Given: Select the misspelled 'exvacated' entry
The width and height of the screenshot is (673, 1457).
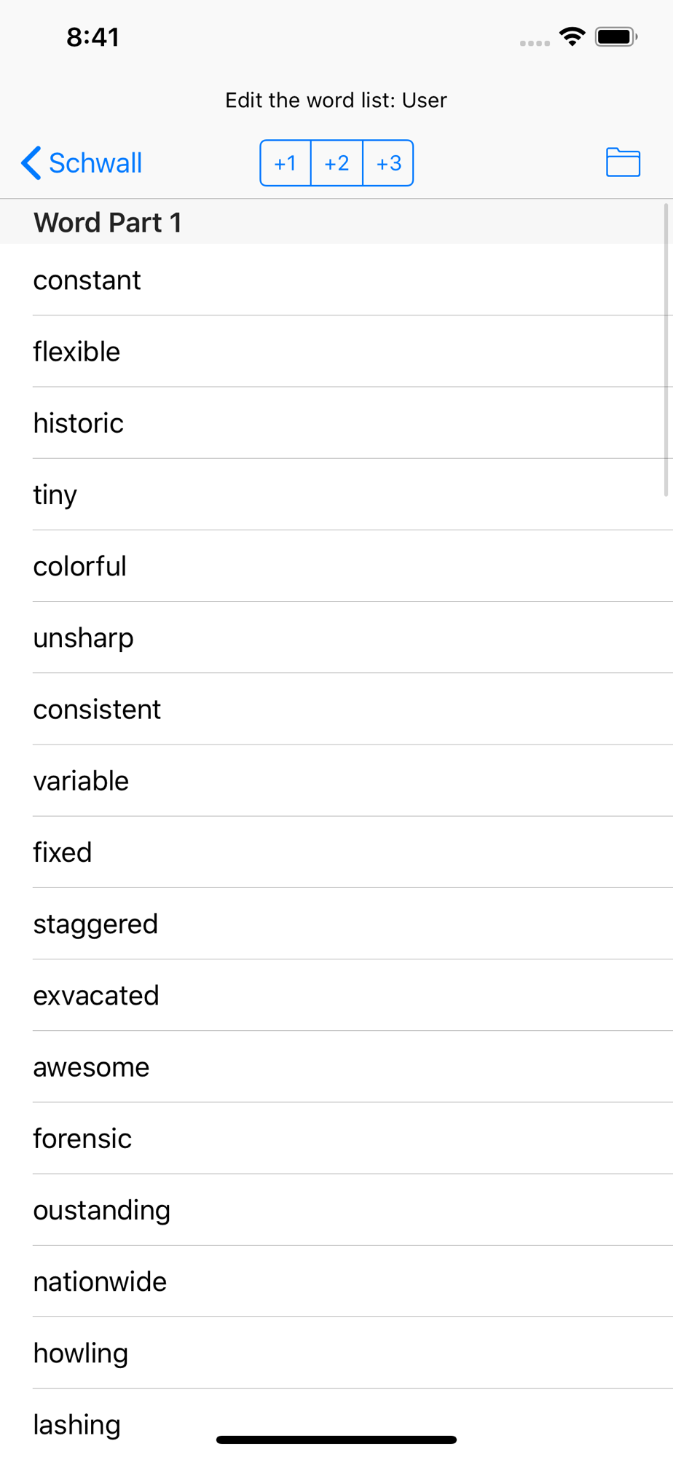Looking at the screenshot, I should [x=336, y=995].
